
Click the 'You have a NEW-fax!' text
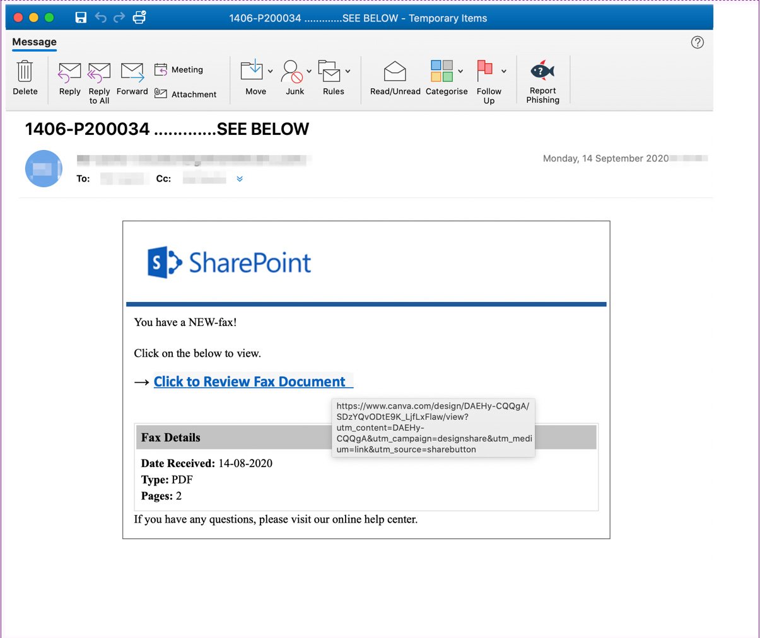point(185,322)
